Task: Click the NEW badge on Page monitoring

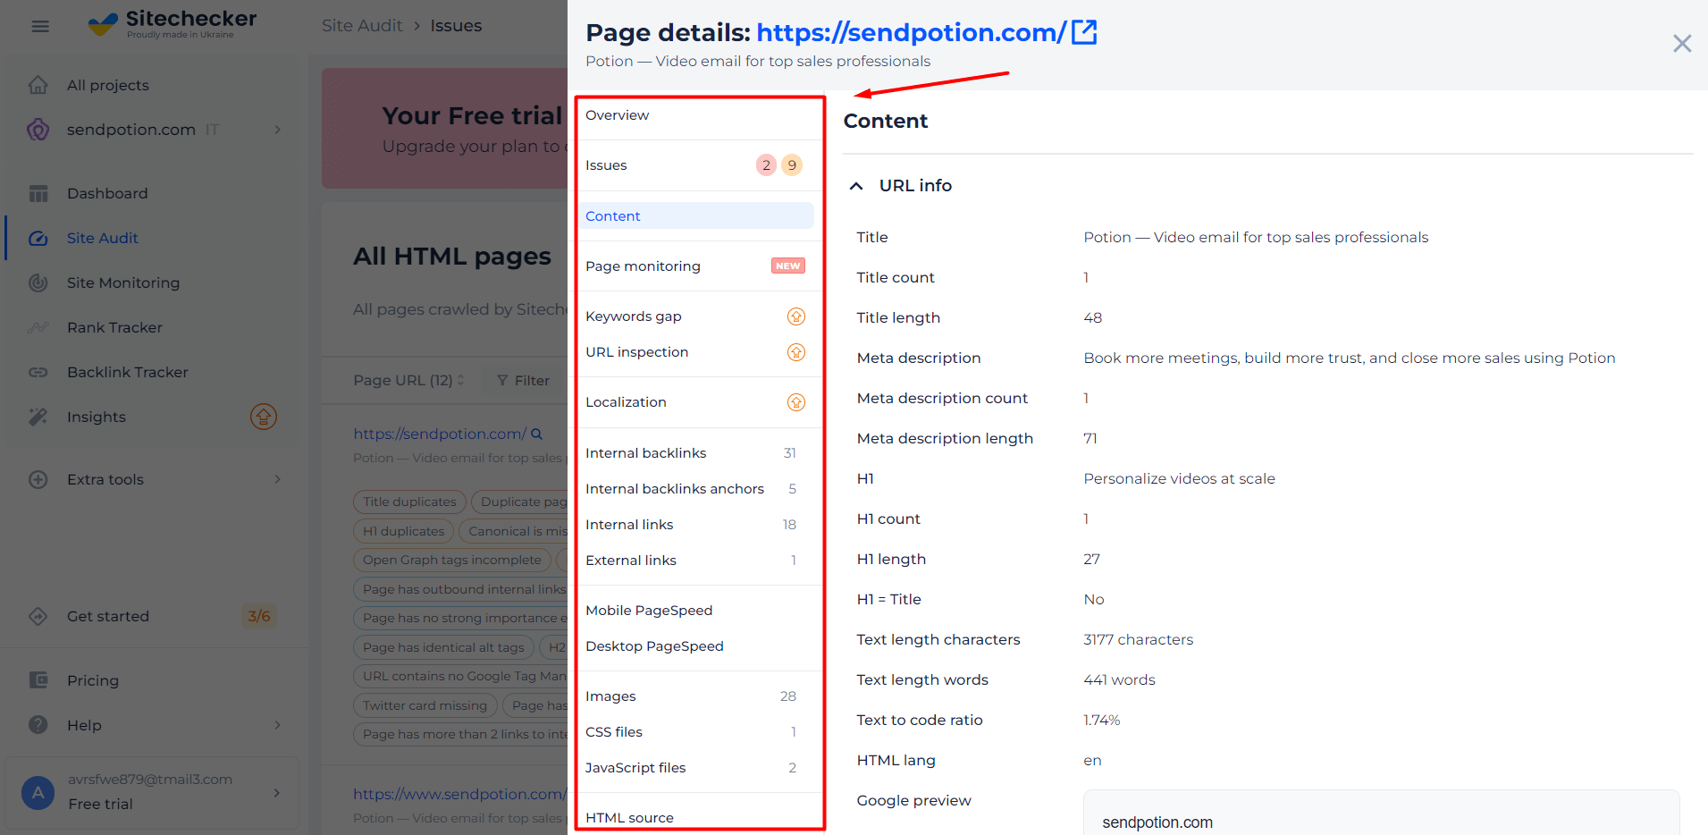Action: (x=788, y=266)
